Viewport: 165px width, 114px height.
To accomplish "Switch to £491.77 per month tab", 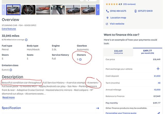I will [x=148, y=52].
